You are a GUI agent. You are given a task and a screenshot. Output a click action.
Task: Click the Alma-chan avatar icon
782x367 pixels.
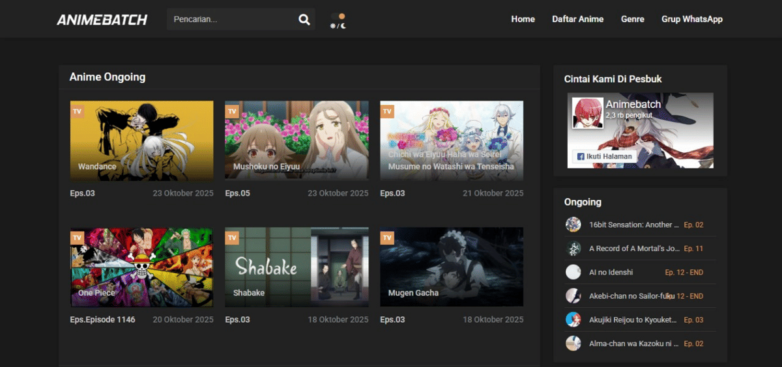click(573, 344)
